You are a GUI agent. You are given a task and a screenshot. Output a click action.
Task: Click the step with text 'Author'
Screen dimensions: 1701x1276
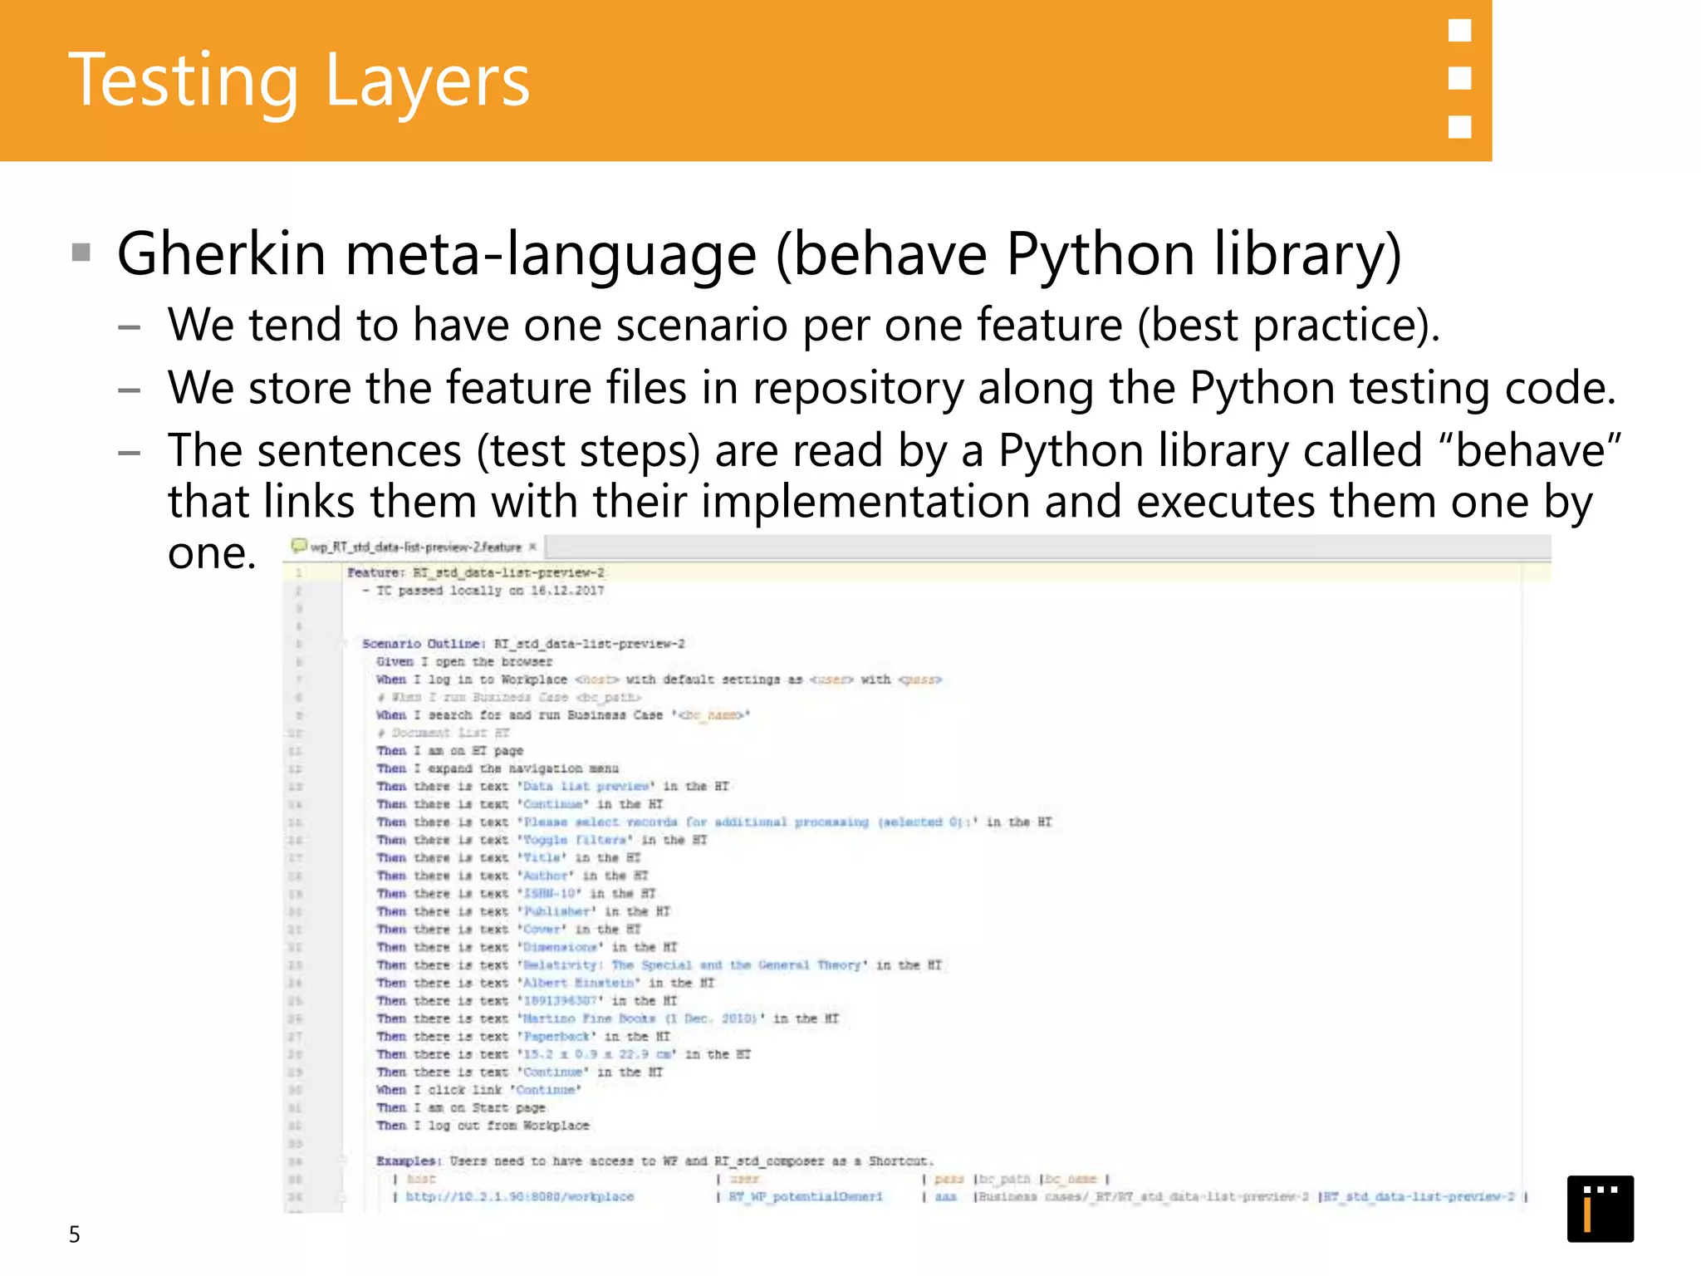(x=512, y=876)
